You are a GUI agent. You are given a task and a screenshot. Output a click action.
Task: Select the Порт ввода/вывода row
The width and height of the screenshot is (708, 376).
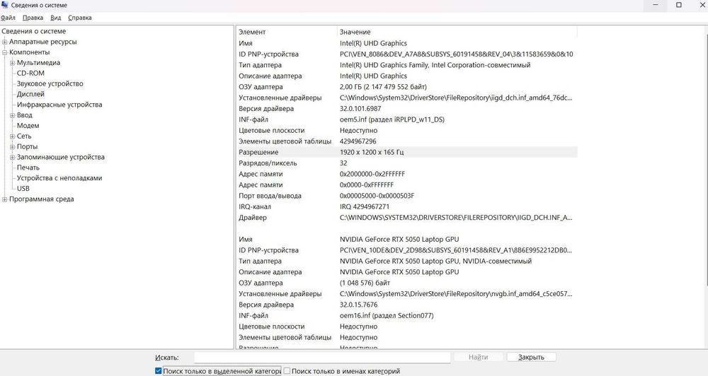(x=407, y=196)
